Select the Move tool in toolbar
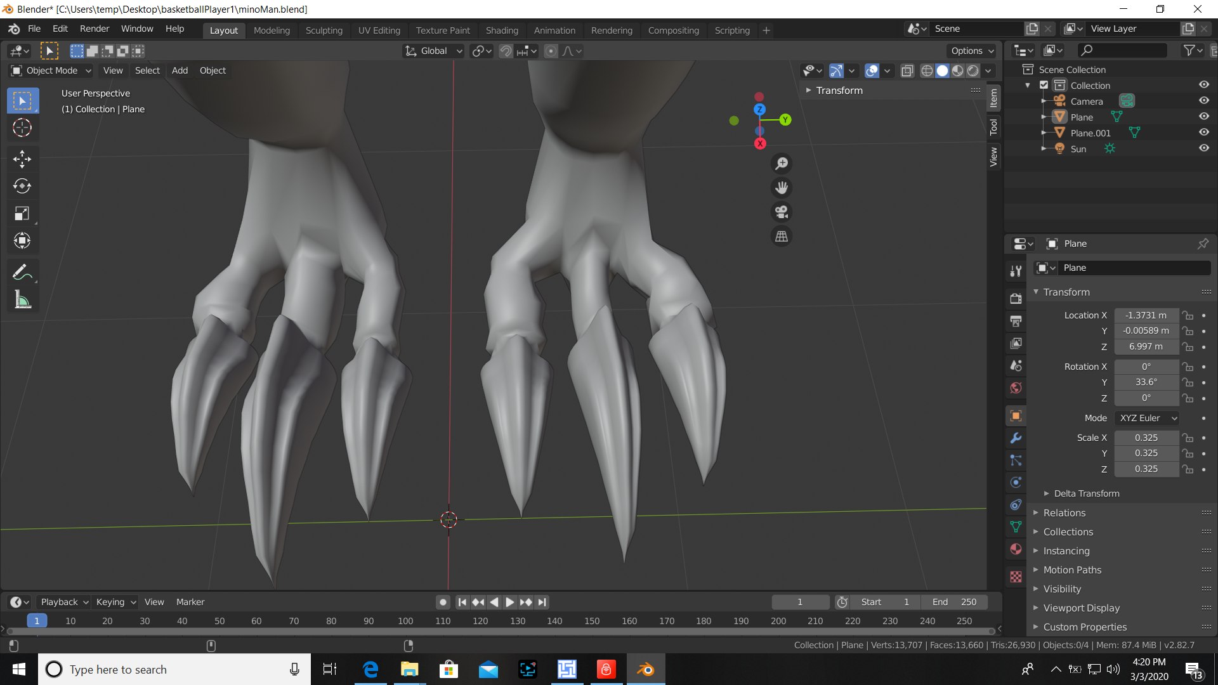This screenshot has height=685, width=1218. tap(22, 159)
